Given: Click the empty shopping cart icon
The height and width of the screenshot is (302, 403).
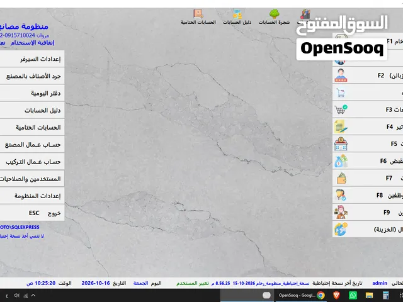Looking at the screenshot, I should [x=341, y=92].
